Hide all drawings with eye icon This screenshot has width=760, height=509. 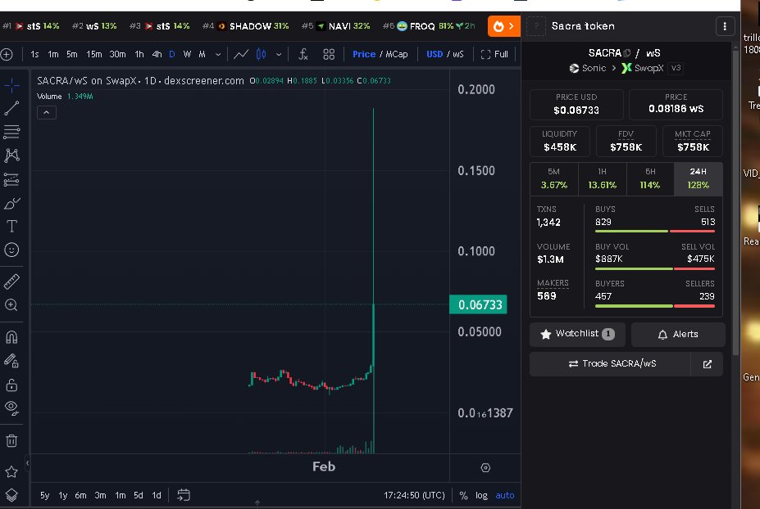pyautogui.click(x=11, y=408)
